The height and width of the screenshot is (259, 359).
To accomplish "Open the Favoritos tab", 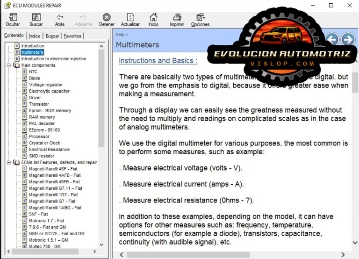I will (x=72, y=36).
